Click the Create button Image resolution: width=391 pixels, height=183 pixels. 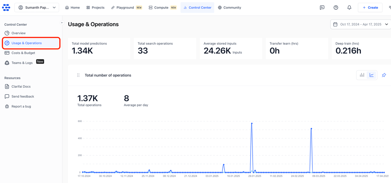point(370,7)
